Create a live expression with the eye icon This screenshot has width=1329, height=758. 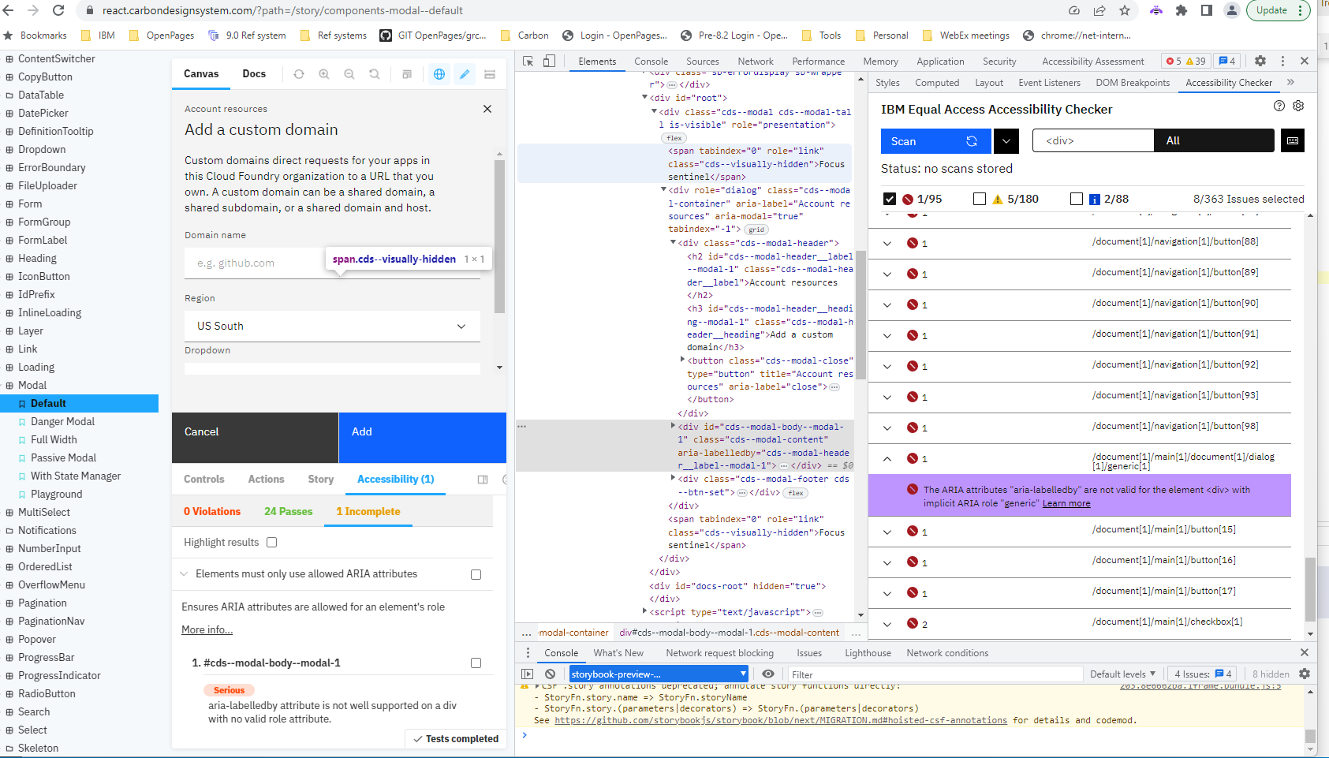pyautogui.click(x=767, y=674)
